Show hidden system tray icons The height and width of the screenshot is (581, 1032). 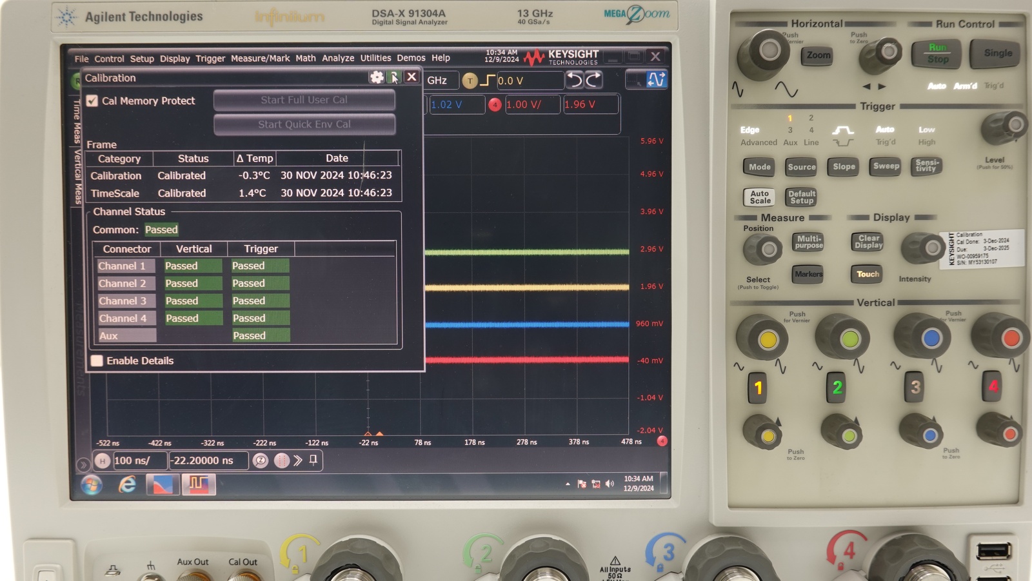pos(568,484)
